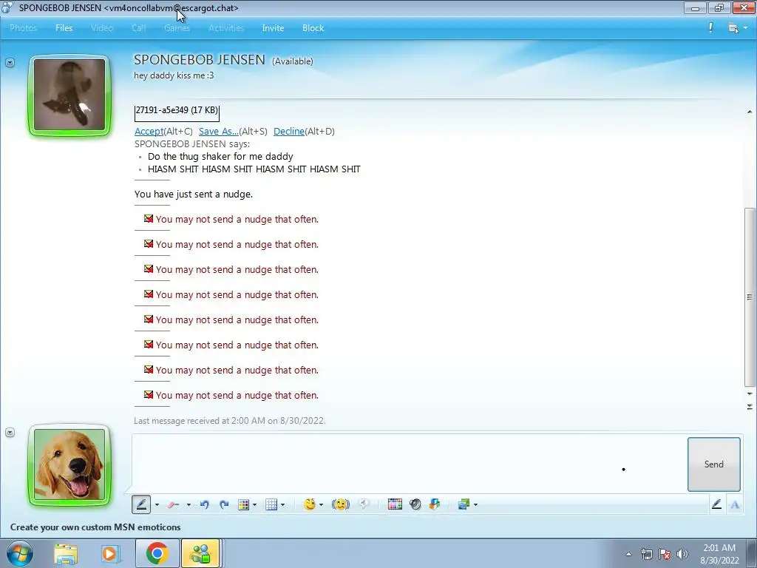Click "You have just sent a nudge." text
The height and width of the screenshot is (568, 757).
194,195
